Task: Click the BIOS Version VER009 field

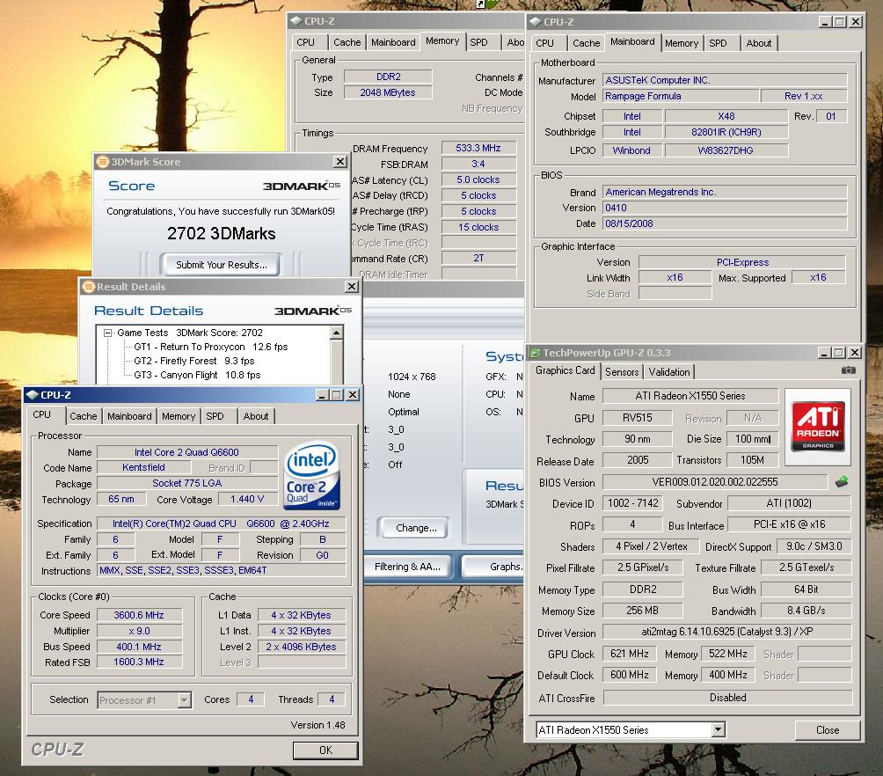Action: pos(715,482)
